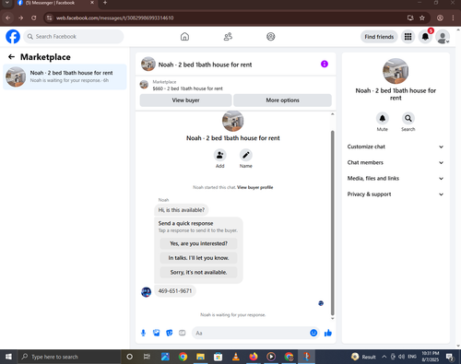Open the notifications bell icon
The image size is (461, 364).
425,37
